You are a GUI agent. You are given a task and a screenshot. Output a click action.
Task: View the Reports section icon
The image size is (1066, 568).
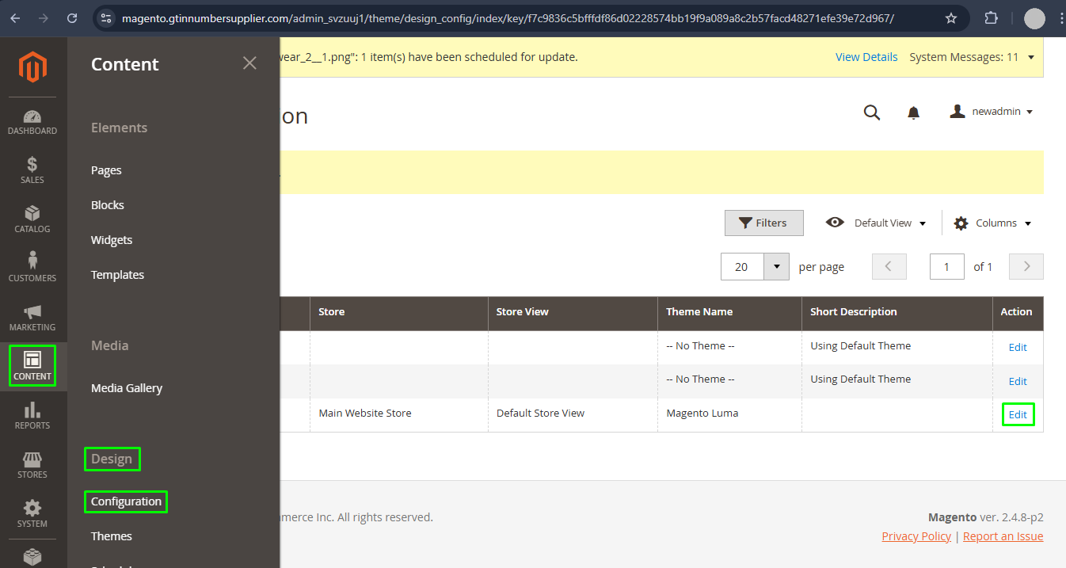pyautogui.click(x=32, y=414)
